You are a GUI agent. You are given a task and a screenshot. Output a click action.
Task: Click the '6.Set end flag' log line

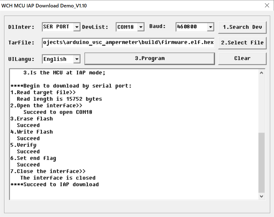(33, 158)
